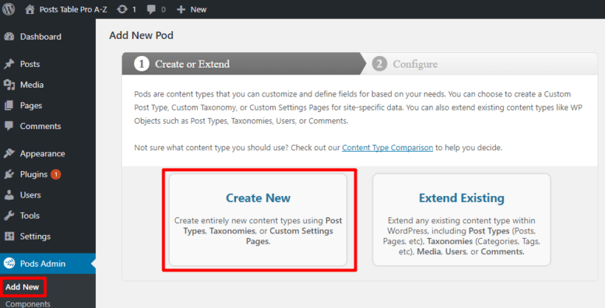Click the Pages icon in sidebar
The width and height of the screenshot is (605, 308).
(10, 105)
